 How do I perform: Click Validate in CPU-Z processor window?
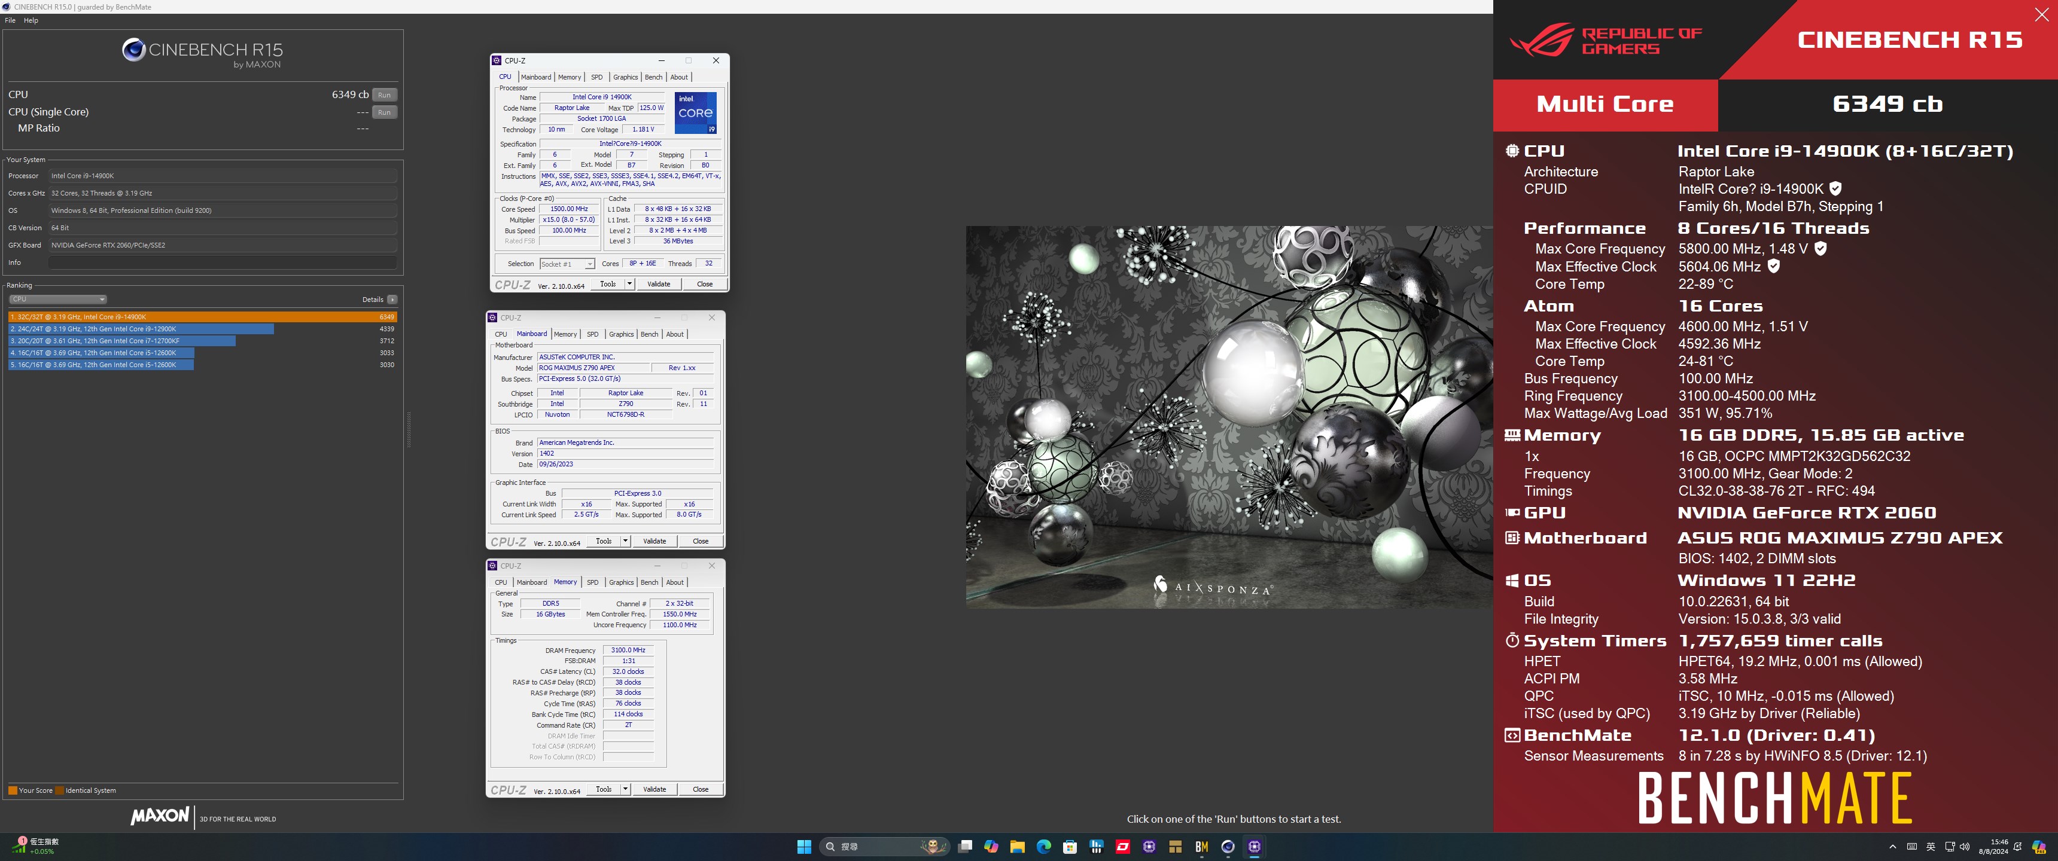pos(658,283)
